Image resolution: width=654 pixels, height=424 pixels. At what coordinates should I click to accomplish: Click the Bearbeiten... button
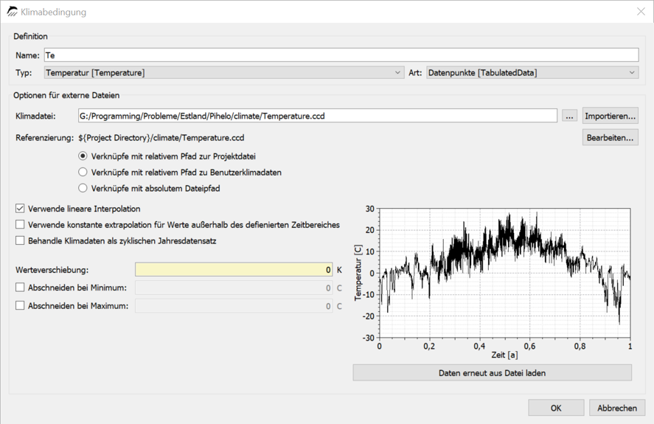[610, 138]
